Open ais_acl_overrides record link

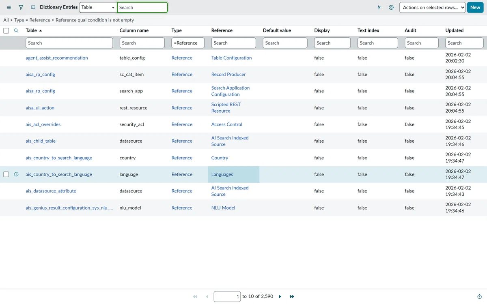click(x=43, y=124)
